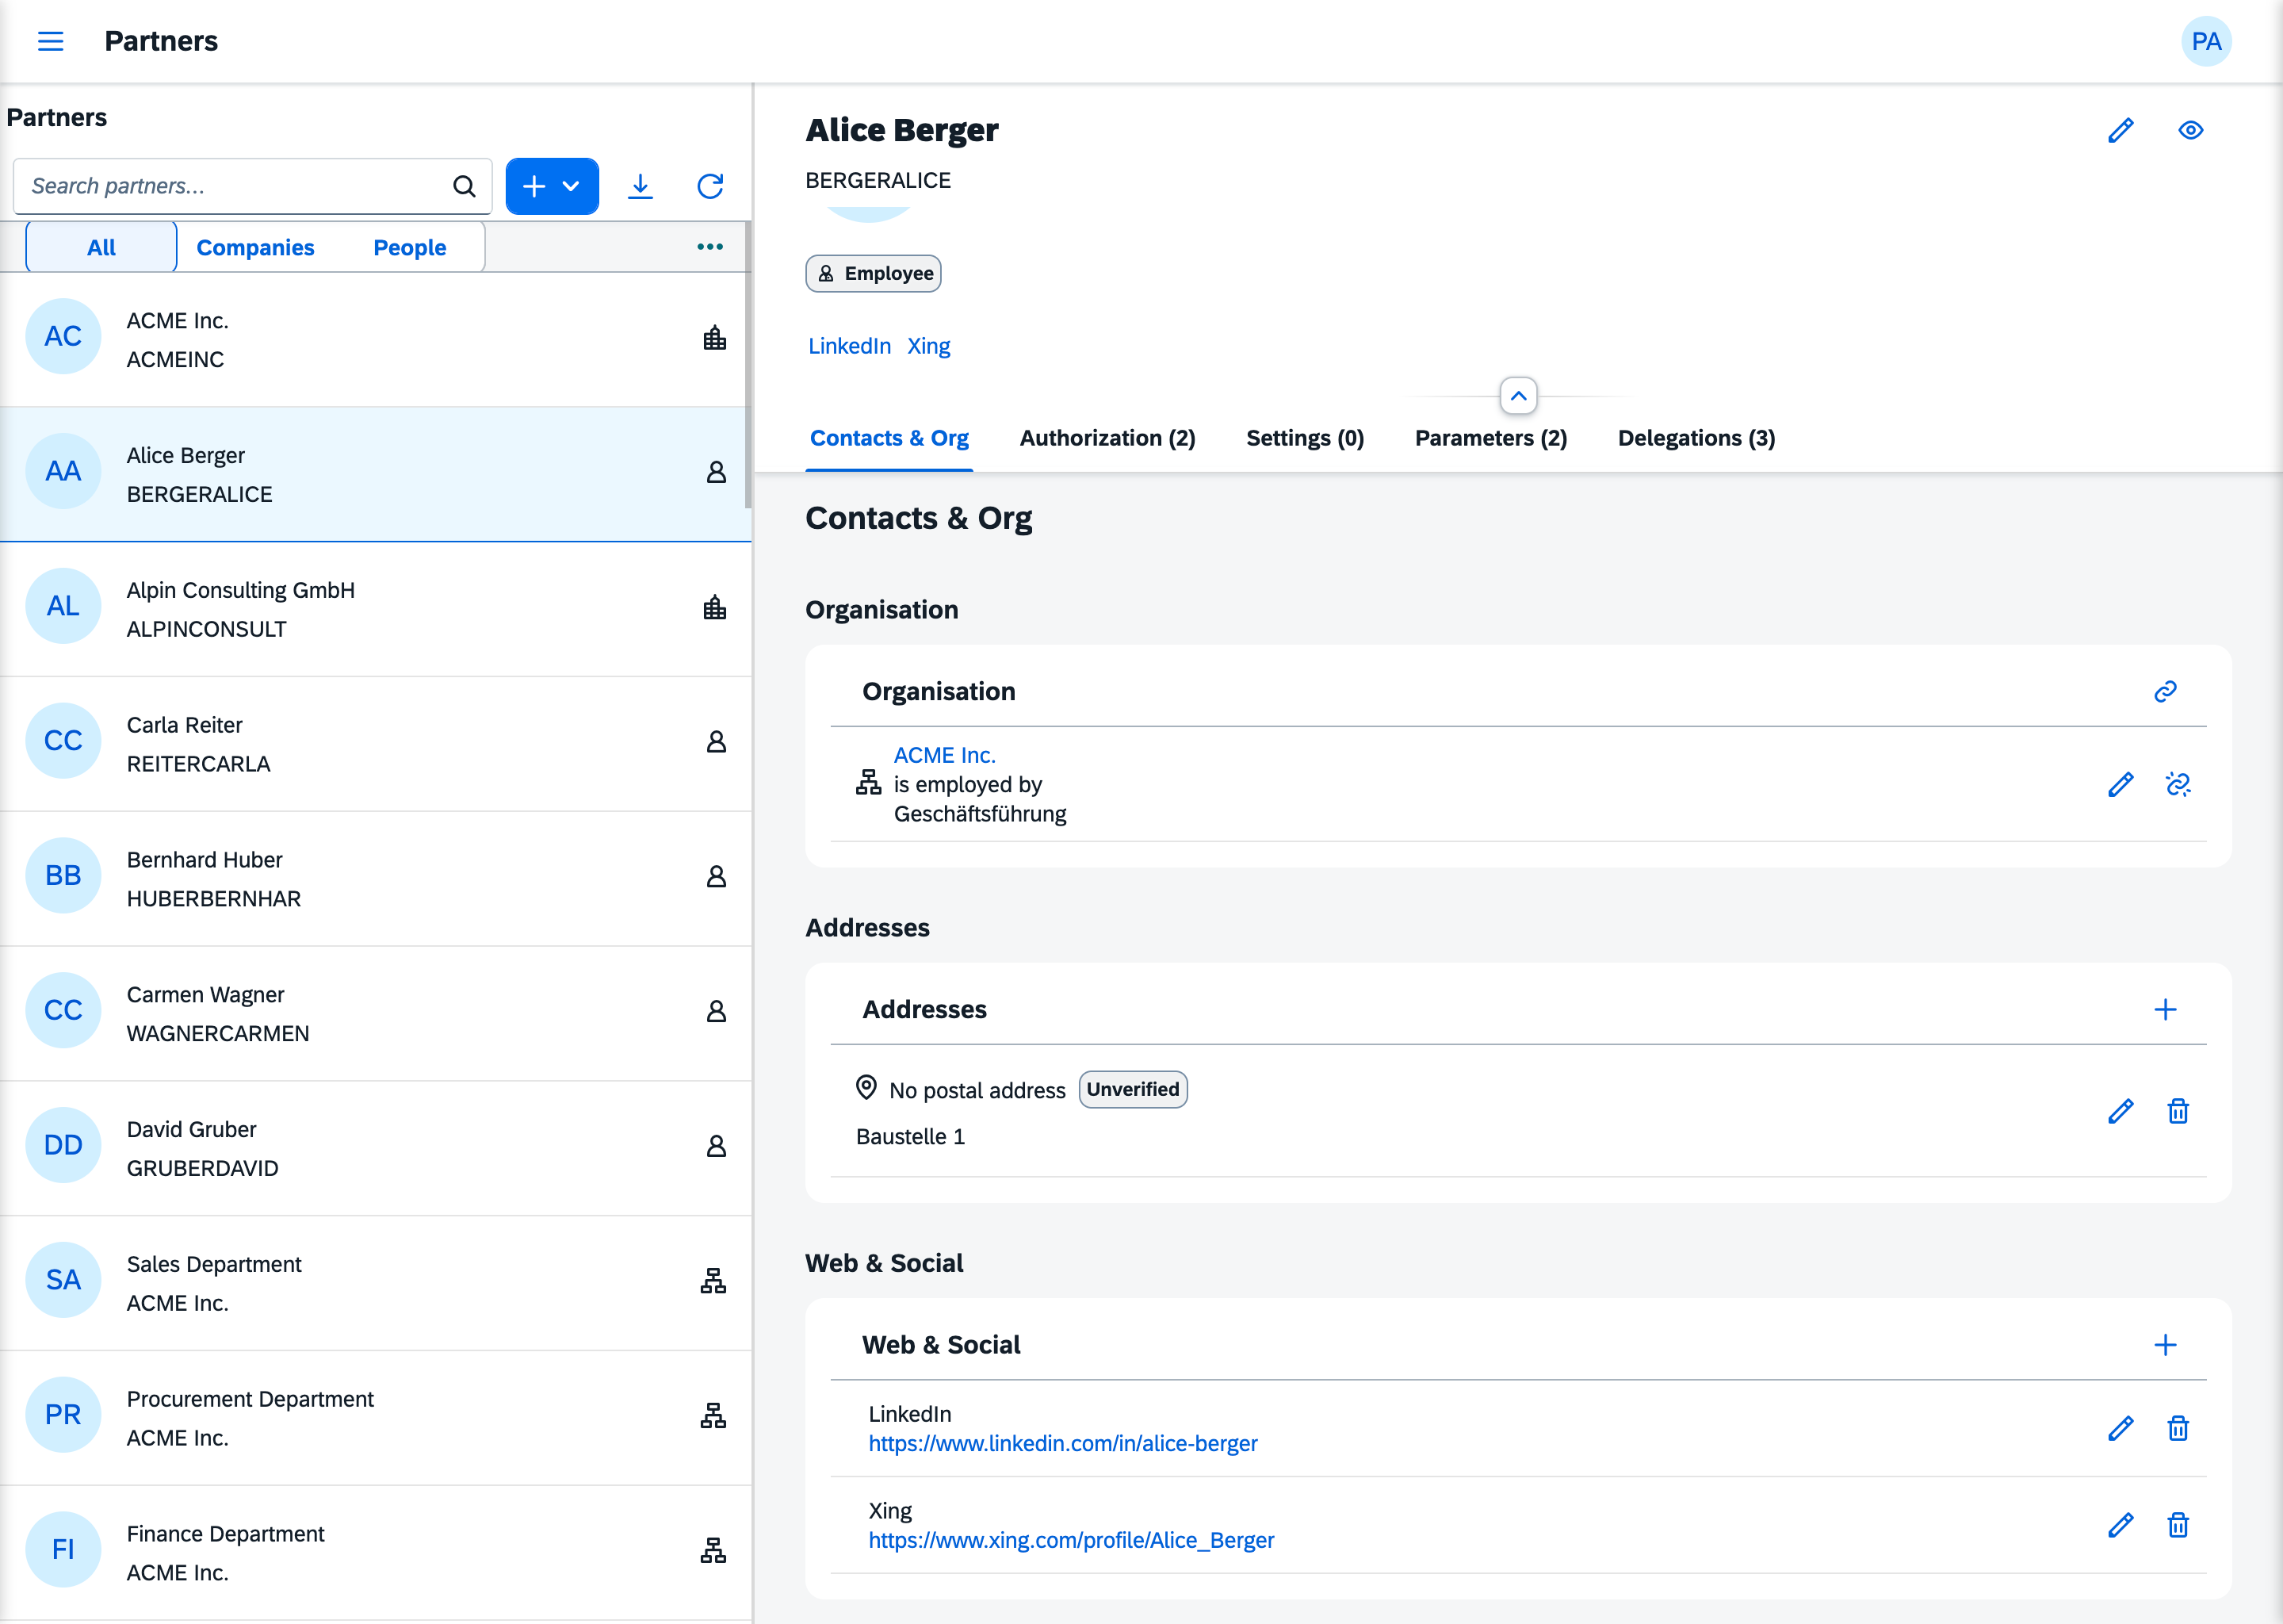
Task: Select the Contacts & Org tab
Action: (889, 438)
